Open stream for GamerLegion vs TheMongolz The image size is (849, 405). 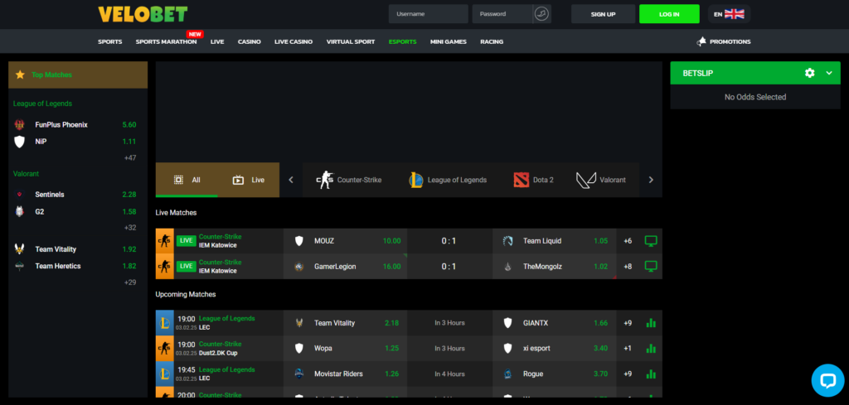point(651,267)
